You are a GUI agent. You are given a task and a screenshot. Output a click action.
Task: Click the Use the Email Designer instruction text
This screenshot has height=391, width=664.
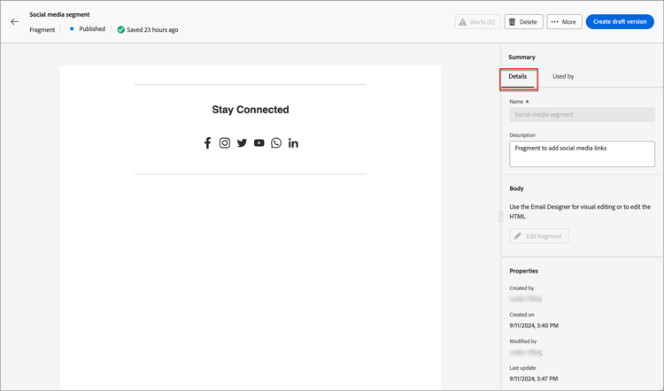(580, 211)
